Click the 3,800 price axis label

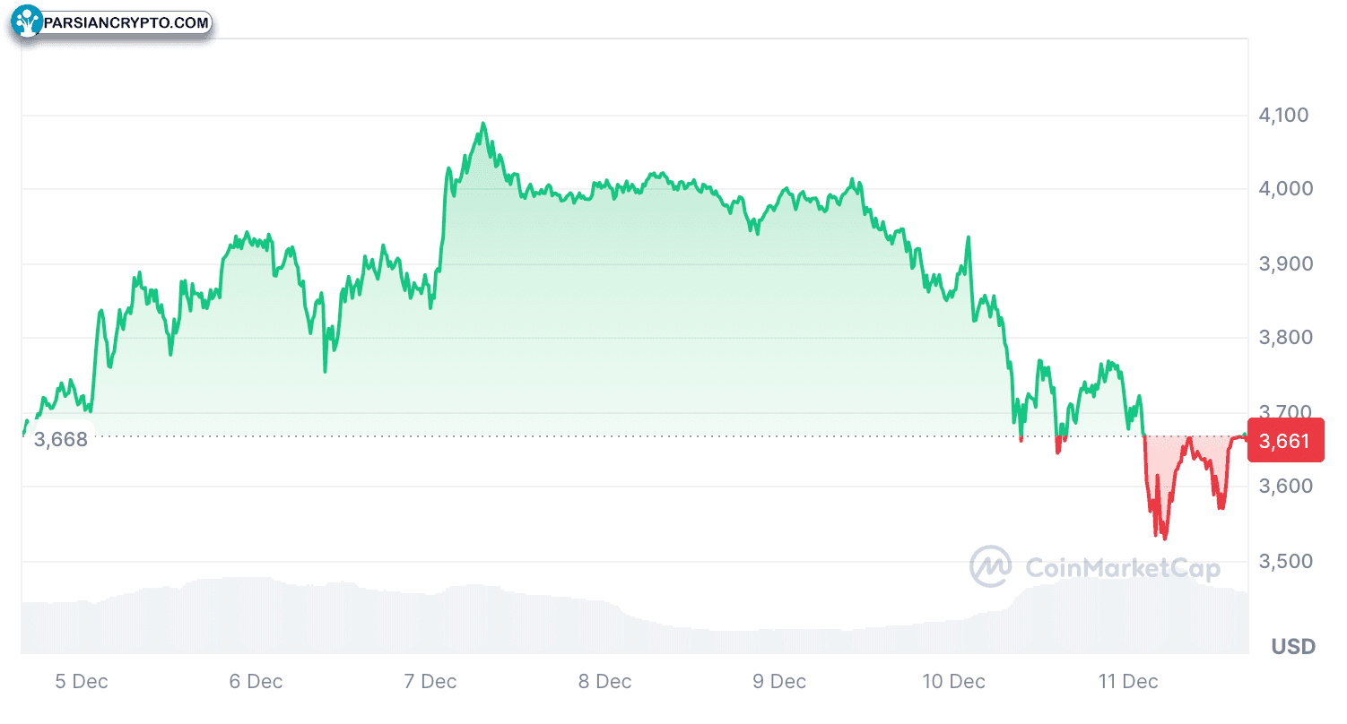coord(1284,338)
